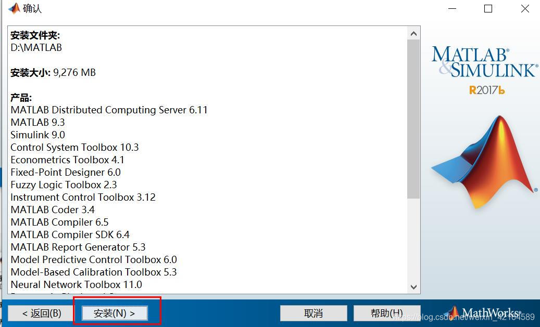The width and height of the screenshot is (540, 327).
Task: Click the MATLAB Distributed Computing Server 6.11 entry
Action: [109, 110]
